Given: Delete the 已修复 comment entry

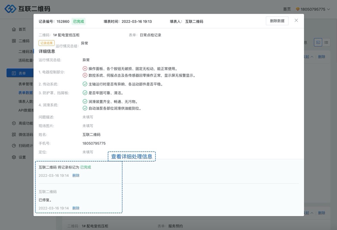Looking at the screenshot, I should [76, 208].
